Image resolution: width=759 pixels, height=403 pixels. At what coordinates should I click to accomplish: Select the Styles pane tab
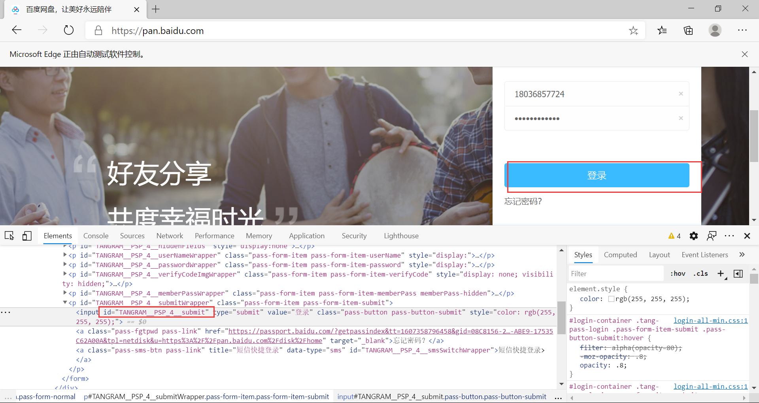coord(583,255)
